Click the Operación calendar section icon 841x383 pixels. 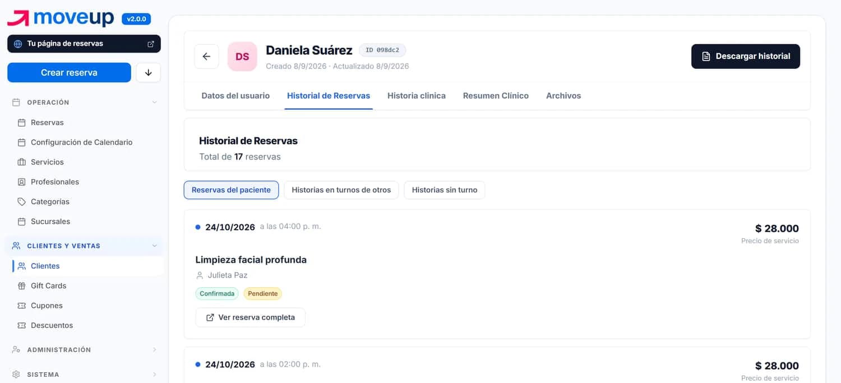click(x=16, y=103)
